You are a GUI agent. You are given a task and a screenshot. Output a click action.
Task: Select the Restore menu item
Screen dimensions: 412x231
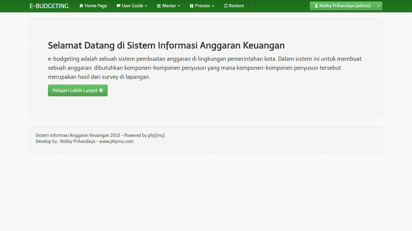coord(236,6)
